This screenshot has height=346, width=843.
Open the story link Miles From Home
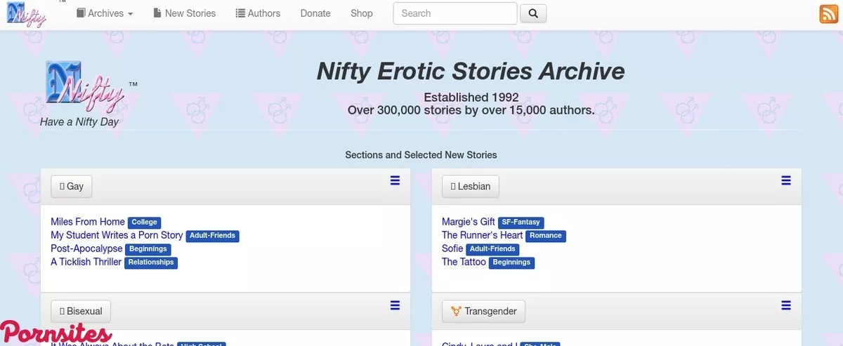88,222
